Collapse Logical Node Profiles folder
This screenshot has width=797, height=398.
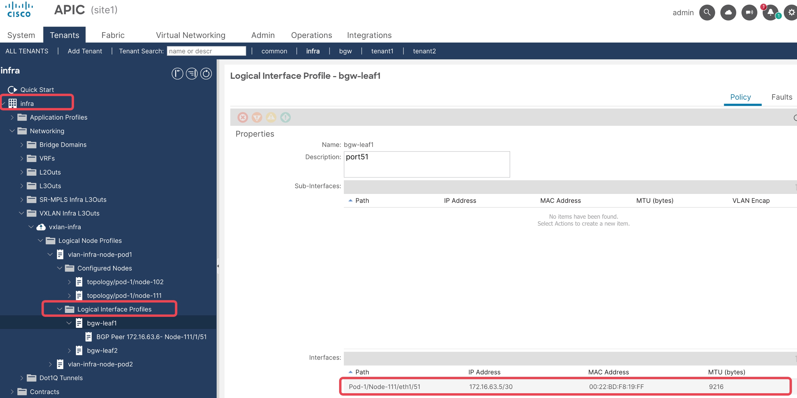[x=41, y=240]
